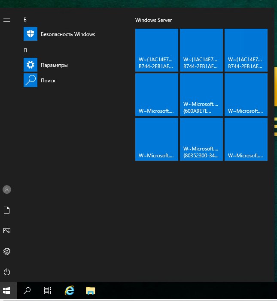Launch Internet Explorer from the taskbar

point(70,290)
